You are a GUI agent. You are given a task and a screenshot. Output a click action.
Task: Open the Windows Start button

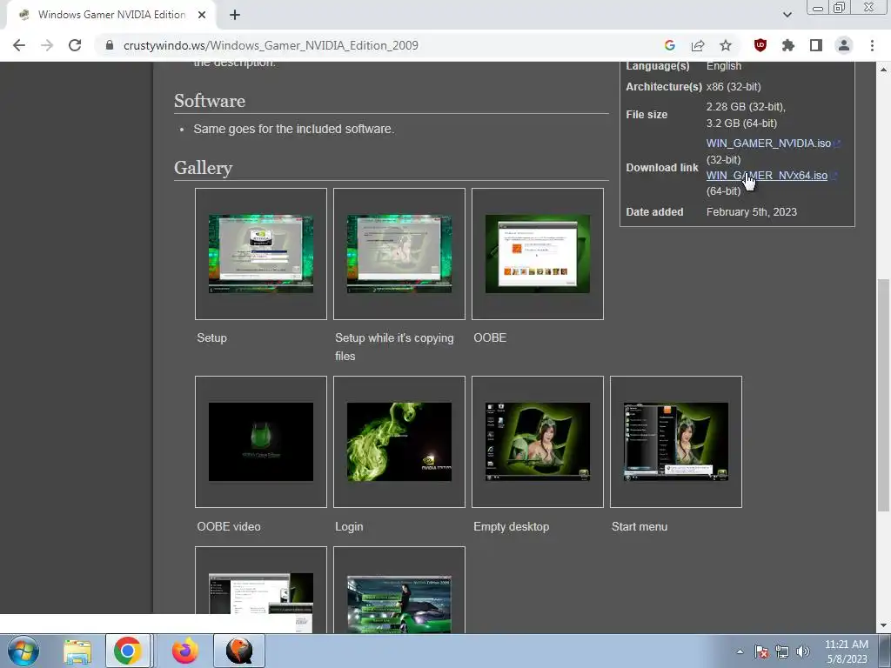[x=23, y=651]
